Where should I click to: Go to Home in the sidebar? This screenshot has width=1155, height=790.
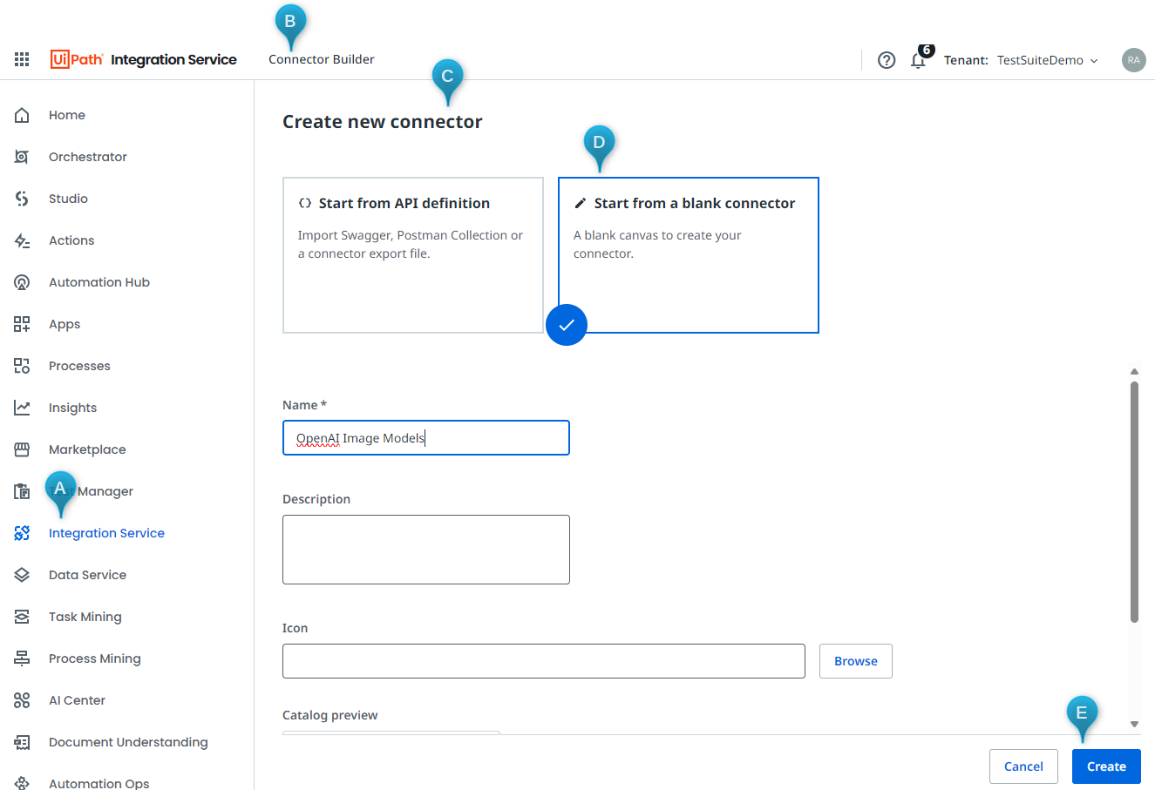(x=67, y=115)
